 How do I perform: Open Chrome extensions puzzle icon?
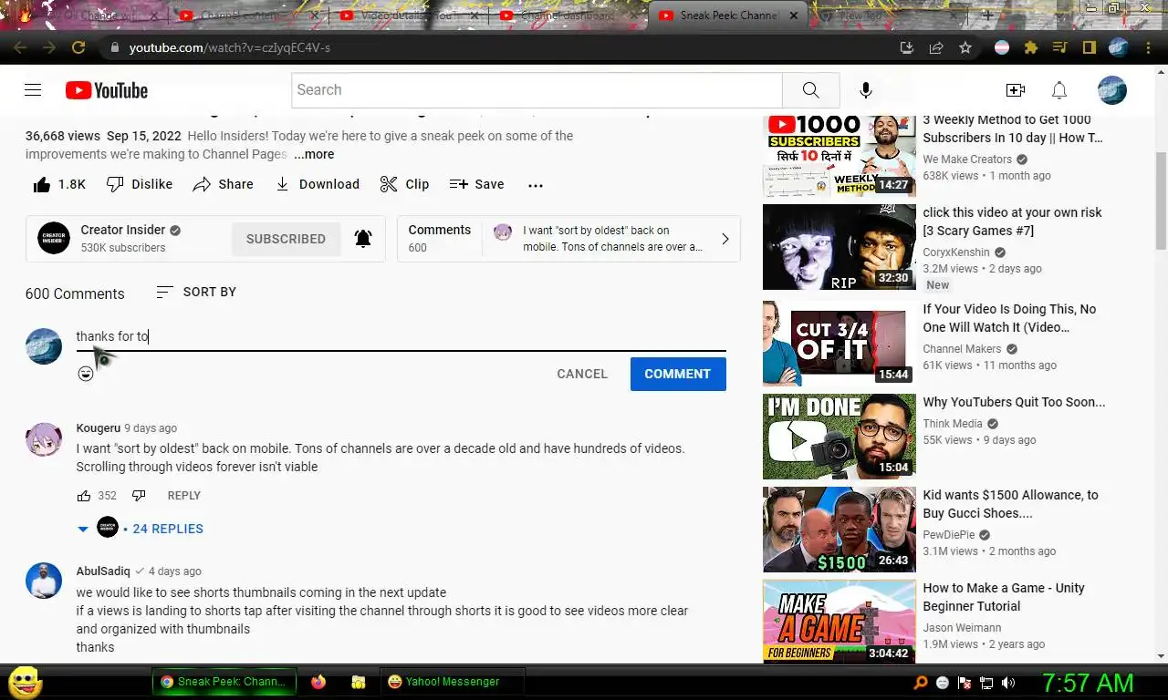[x=1031, y=47]
